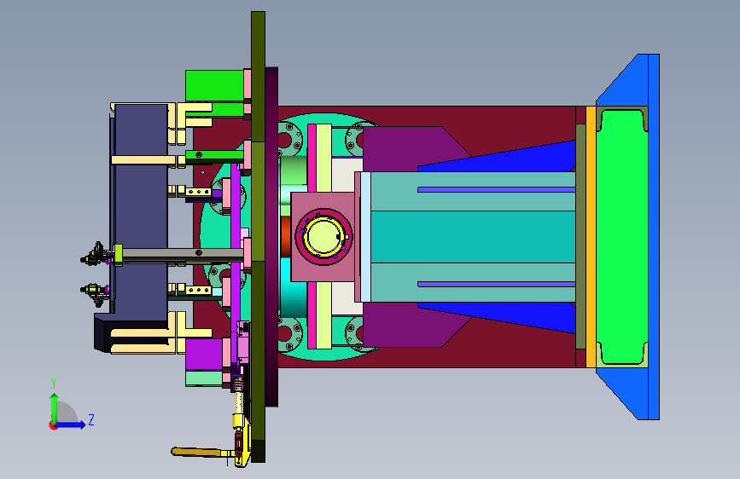The image size is (740, 479).
Task: Select the blue base plate at far right
Action: (654, 237)
